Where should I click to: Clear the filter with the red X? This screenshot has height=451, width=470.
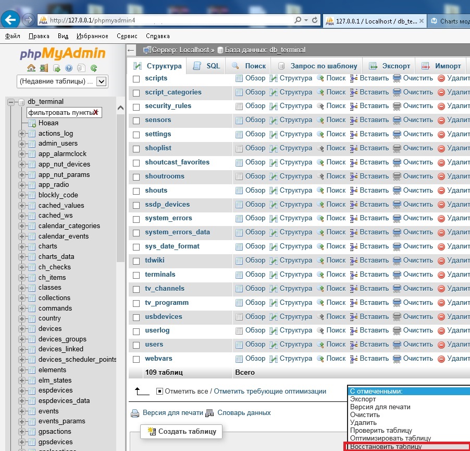tap(95, 112)
